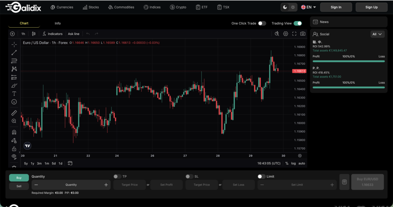Click the TP Target Price field
393x207 pixels.
pos(130,185)
